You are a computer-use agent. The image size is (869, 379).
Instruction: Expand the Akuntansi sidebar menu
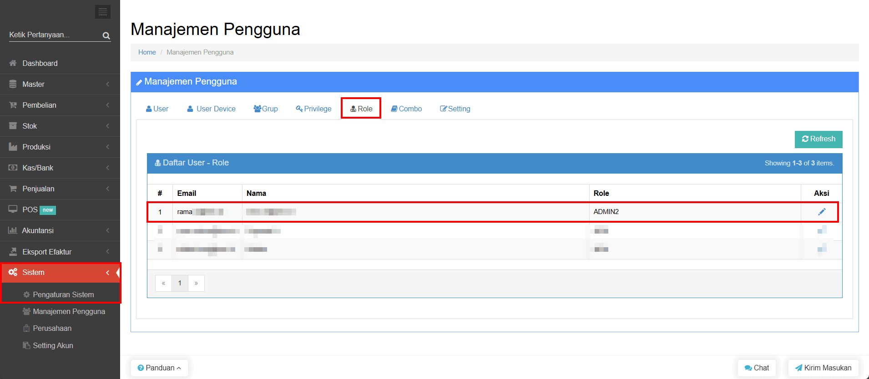[x=38, y=230]
